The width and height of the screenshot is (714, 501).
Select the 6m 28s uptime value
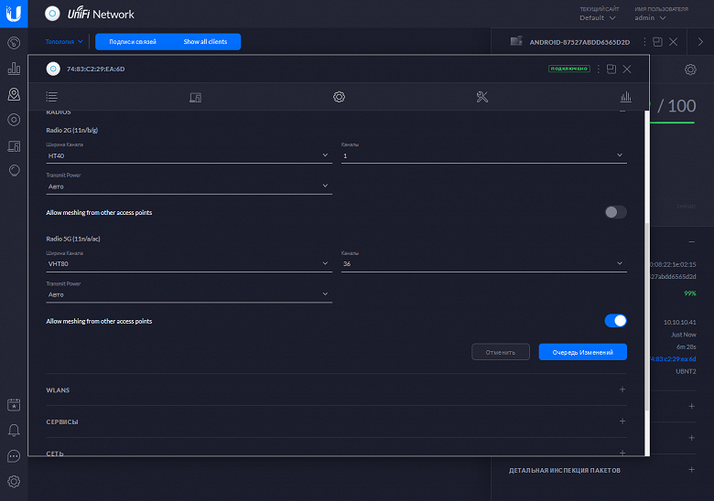[x=687, y=346]
